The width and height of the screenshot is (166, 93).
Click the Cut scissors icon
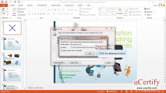tap(8, 9)
